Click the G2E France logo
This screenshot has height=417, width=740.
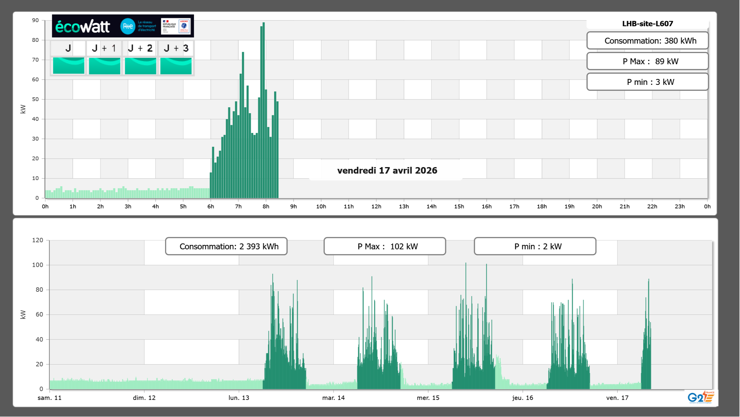tap(701, 397)
